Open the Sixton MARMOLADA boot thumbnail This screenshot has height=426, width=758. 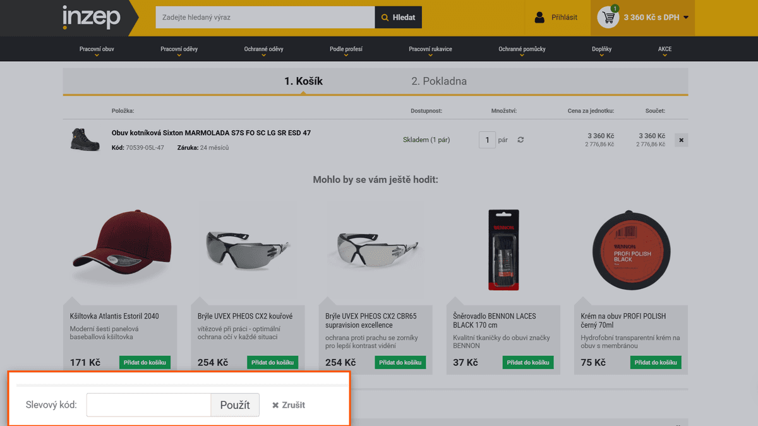(85, 139)
